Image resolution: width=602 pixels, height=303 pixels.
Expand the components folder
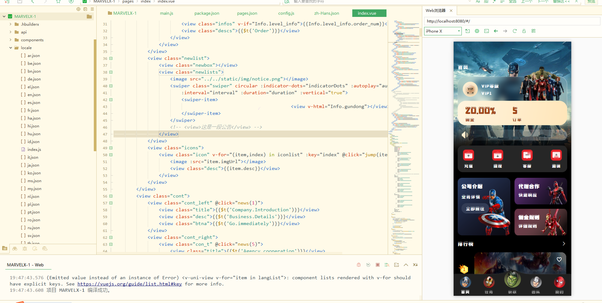coord(11,40)
